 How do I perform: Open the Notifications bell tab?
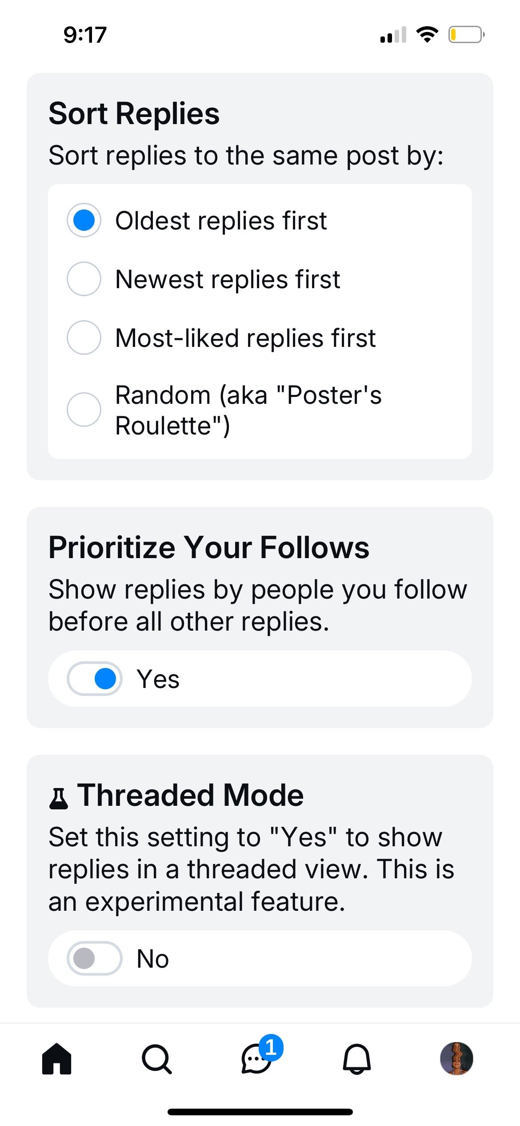point(356,1059)
